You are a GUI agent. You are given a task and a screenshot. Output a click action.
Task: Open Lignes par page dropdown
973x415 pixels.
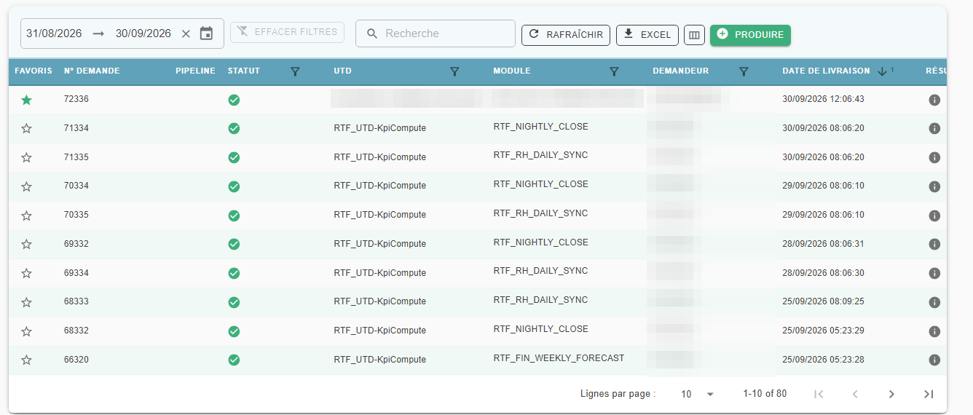click(697, 394)
